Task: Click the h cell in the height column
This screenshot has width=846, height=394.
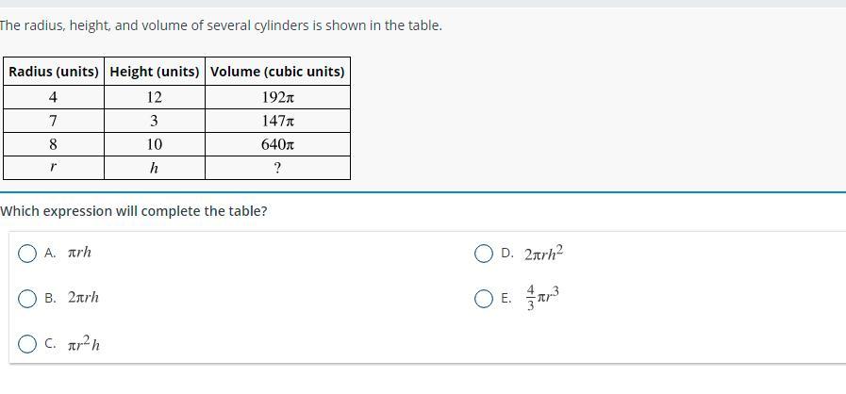Action: (x=154, y=168)
